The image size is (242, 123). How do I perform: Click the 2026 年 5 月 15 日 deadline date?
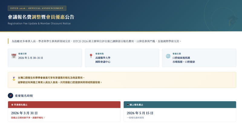[x=140, y=113]
